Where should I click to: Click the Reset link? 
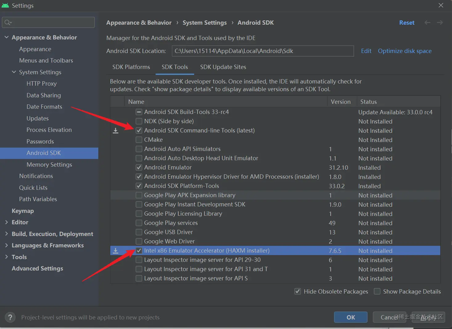tap(407, 22)
